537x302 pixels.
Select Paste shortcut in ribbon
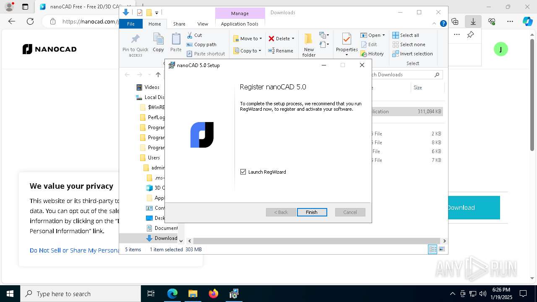coord(206,54)
